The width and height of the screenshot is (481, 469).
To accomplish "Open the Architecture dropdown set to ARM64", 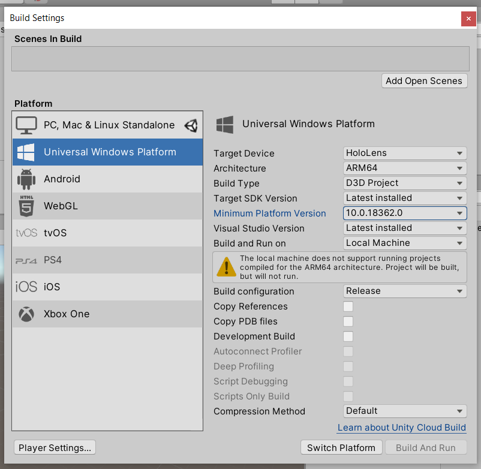I will 405,168.
